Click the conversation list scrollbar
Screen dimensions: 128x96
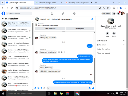click(33, 34)
